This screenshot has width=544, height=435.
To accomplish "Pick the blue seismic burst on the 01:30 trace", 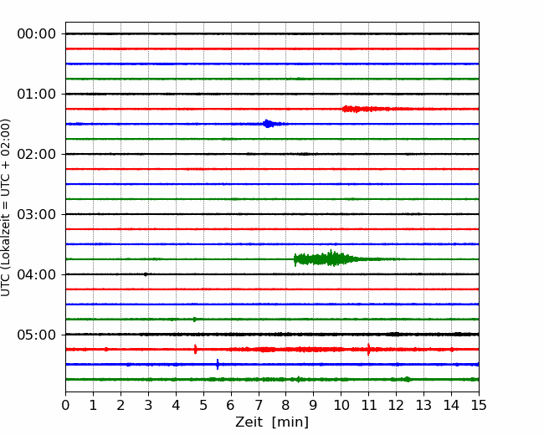I will click(x=272, y=124).
